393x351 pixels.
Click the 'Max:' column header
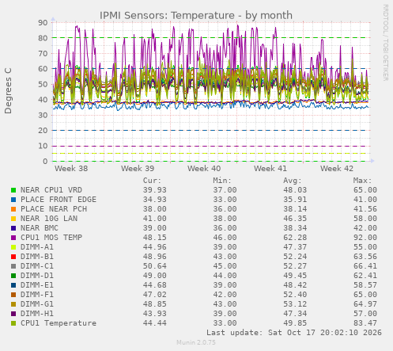point(362,181)
